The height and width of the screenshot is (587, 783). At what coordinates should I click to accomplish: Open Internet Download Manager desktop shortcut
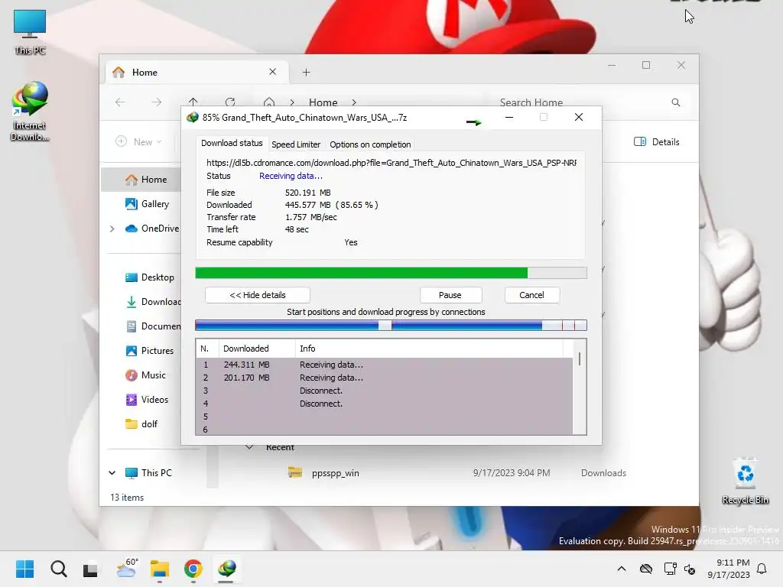(30, 112)
